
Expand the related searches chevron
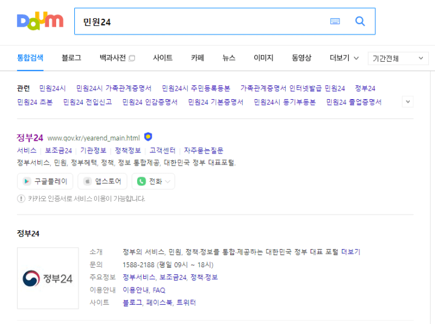(x=408, y=102)
